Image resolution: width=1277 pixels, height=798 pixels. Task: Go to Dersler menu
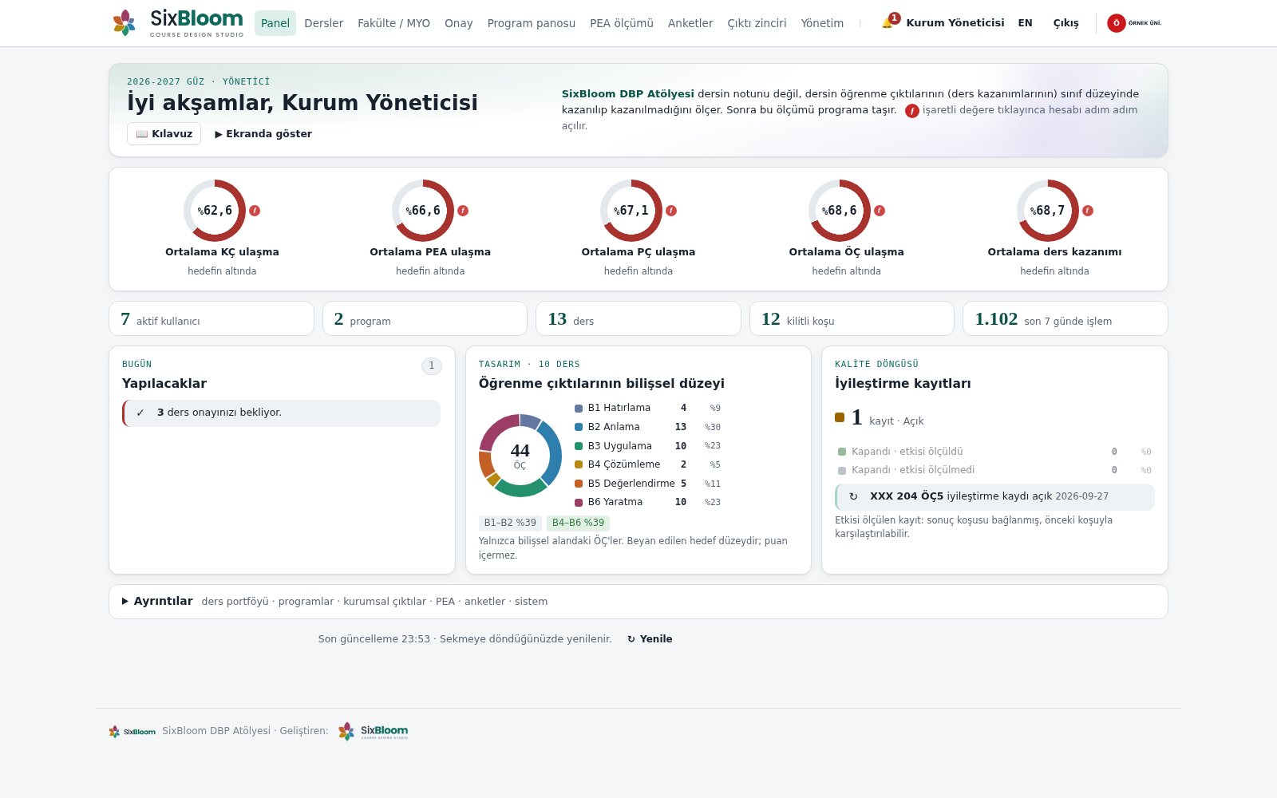pyautogui.click(x=324, y=23)
